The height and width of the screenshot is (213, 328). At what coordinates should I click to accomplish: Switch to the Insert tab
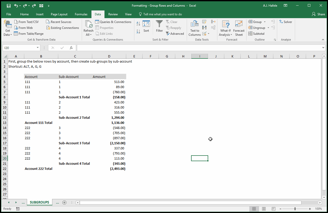click(x=40, y=14)
